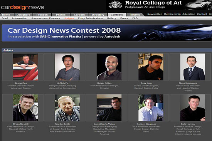This screenshot has height=141, width=212.
Task: Open the Membership link
Action: click(172, 14)
